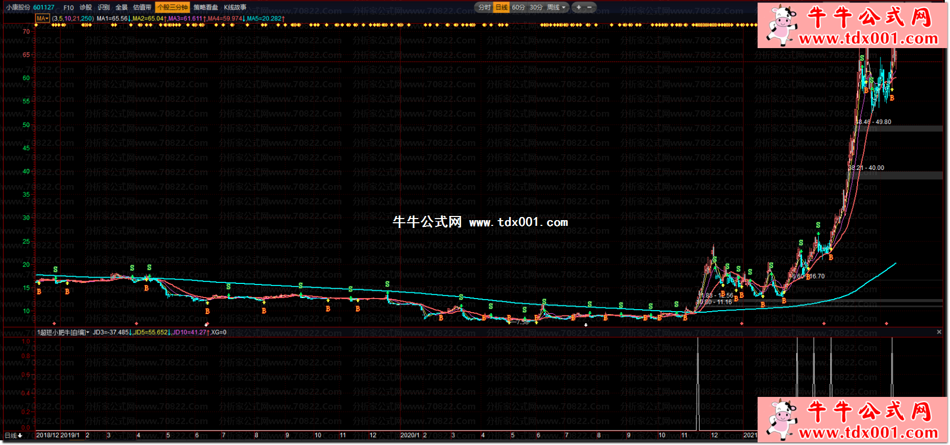Switch to 分时 intraday chart
950x445 pixels.
[485, 7]
